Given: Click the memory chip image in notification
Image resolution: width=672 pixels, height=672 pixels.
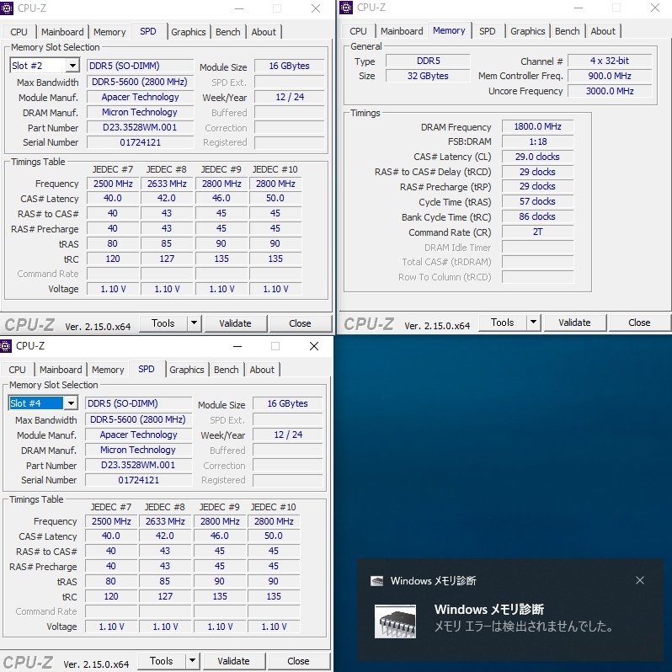Looking at the screenshot, I should pyautogui.click(x=395, y=621).
